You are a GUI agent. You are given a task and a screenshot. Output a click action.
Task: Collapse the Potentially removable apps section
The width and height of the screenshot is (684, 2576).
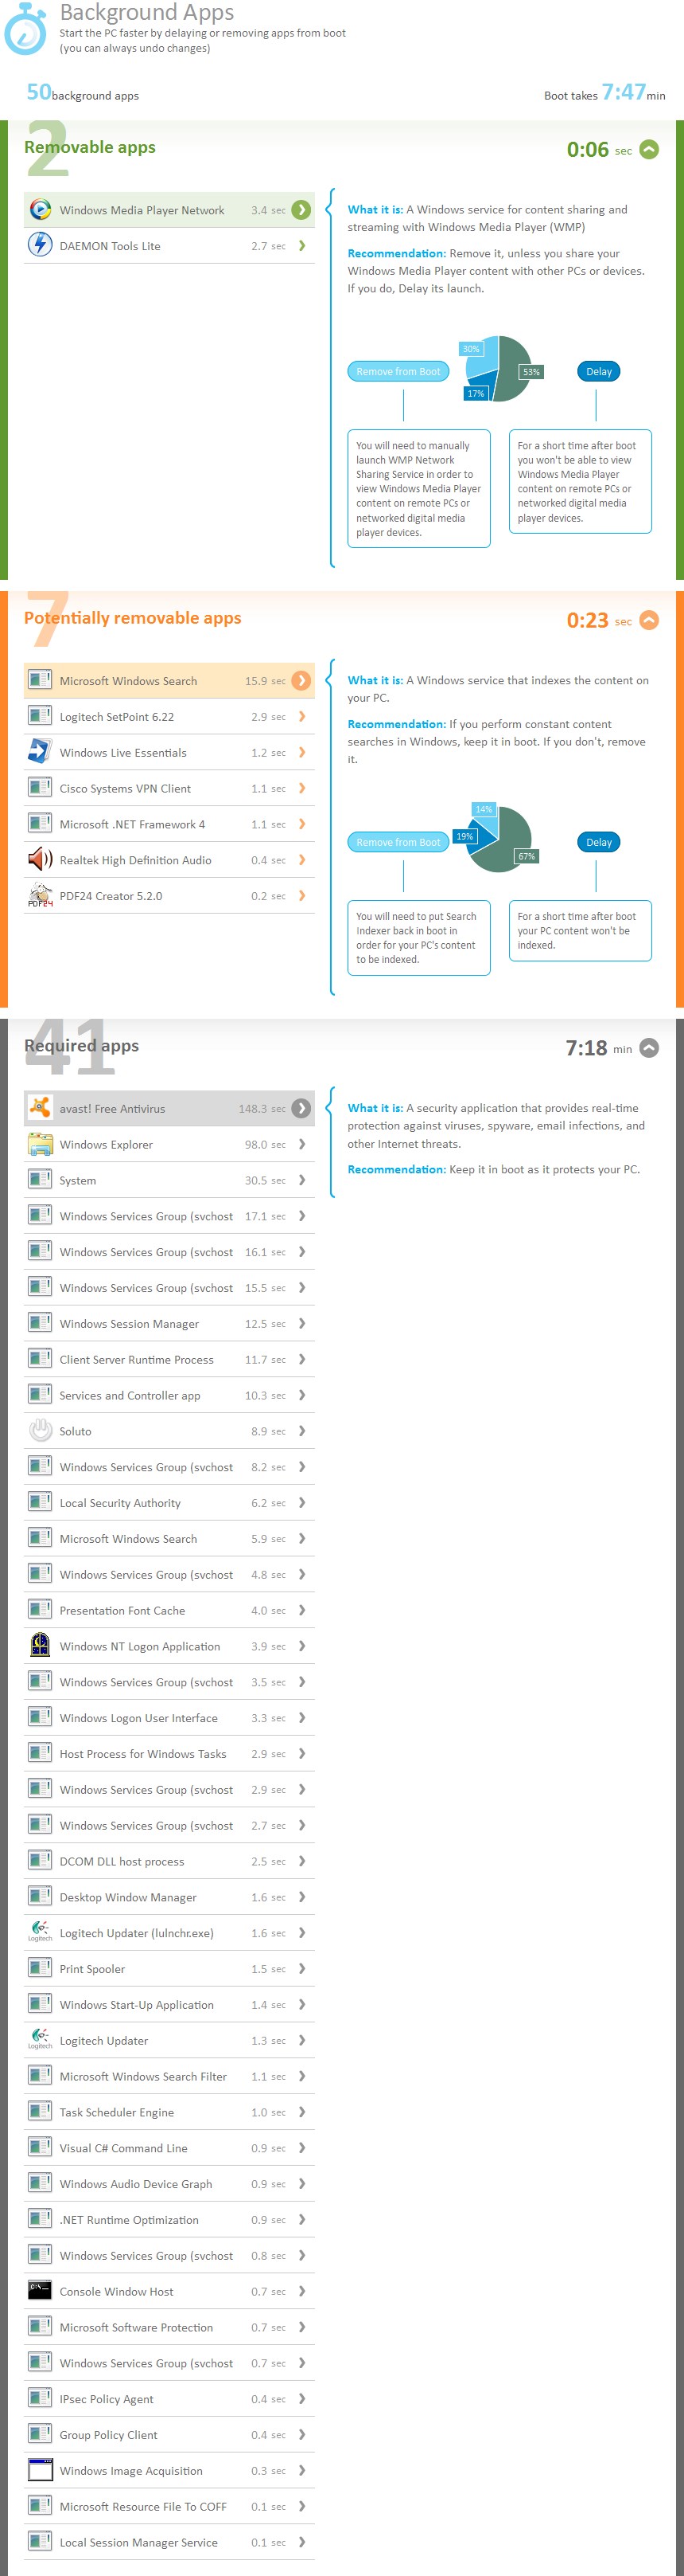(649, 620)
